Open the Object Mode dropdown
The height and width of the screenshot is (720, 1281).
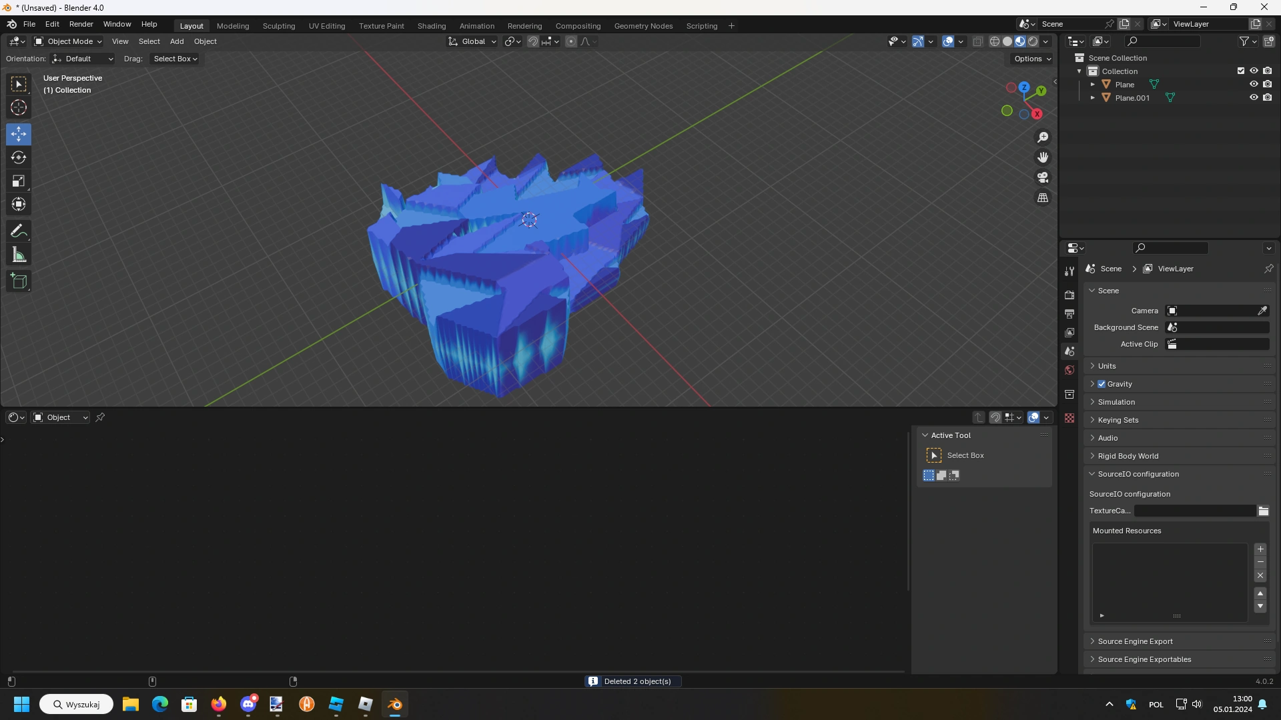tap(68, 41)
